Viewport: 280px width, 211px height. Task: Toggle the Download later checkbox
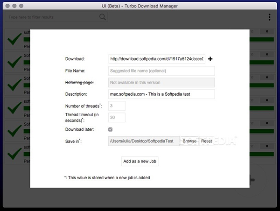click(110, 129)
